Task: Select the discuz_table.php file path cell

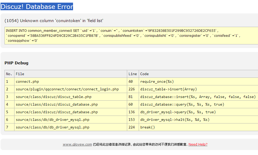Action: [x=54, y=97]
